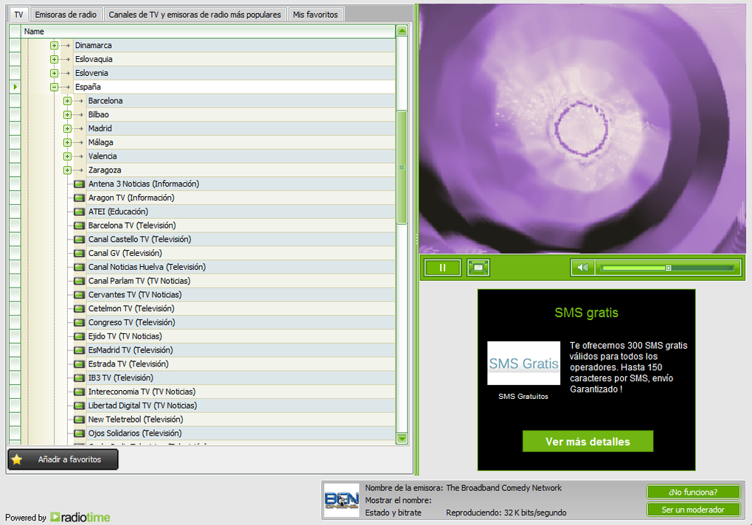Click the ¿No funciona? button

pyautogui.click(x=693, y=492)
